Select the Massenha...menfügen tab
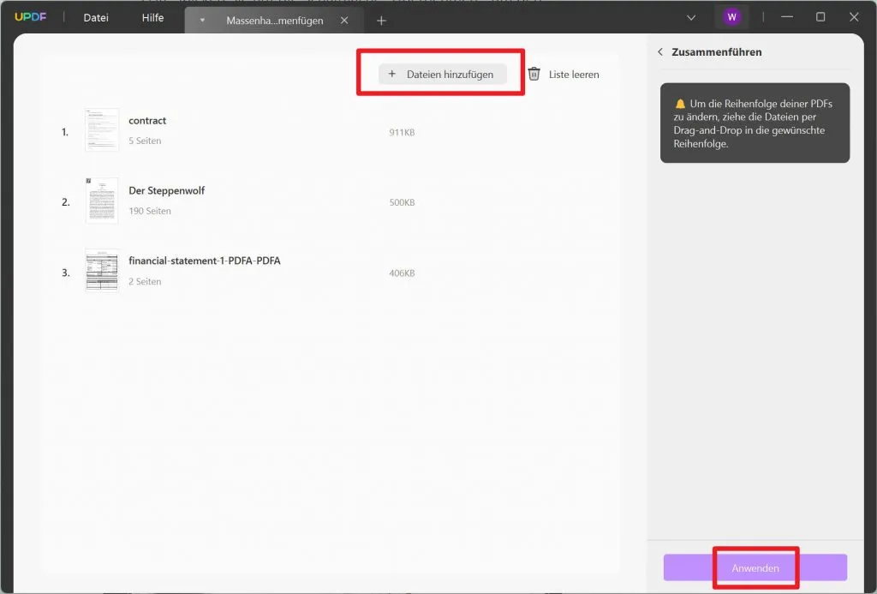 (x=275, y=21)
